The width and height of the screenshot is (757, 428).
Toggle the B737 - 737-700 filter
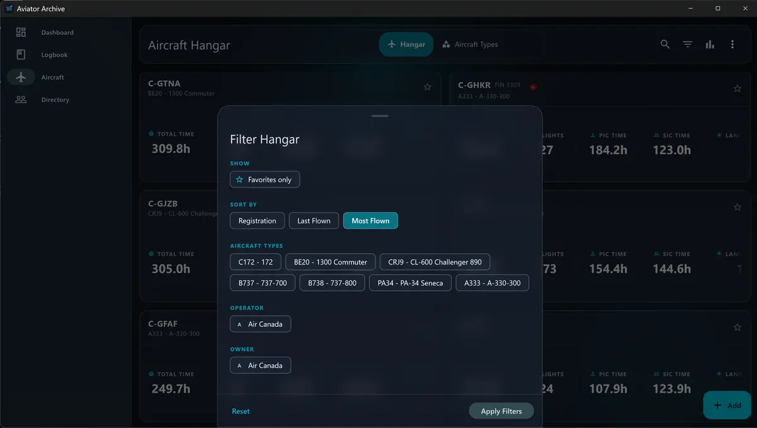coord(262,283)
